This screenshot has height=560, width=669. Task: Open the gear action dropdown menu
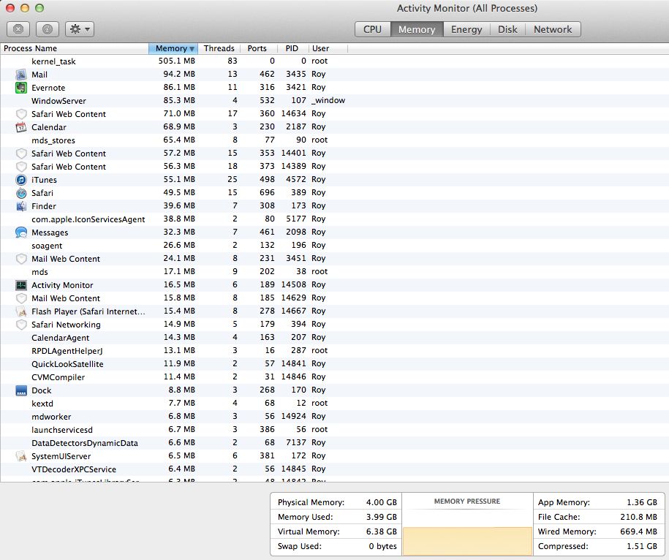tap(80, 29)
